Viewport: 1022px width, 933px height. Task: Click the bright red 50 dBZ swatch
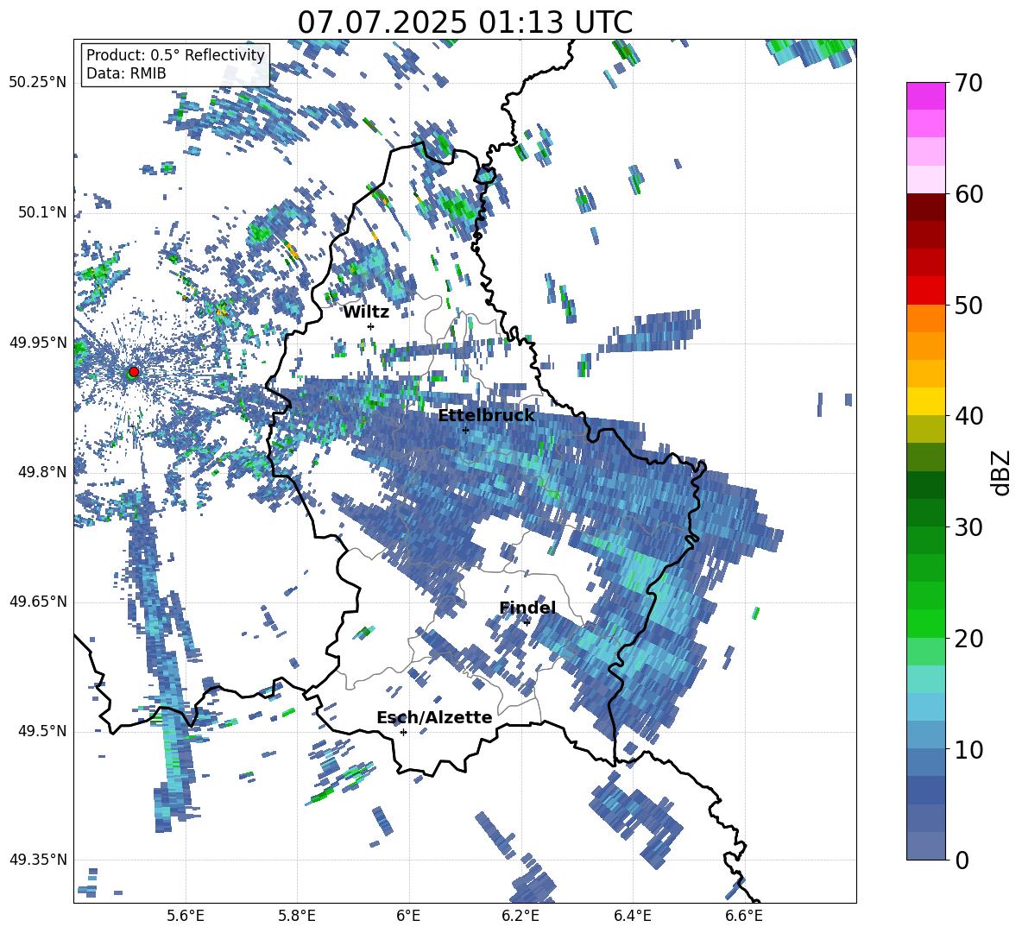pos(925,291)
